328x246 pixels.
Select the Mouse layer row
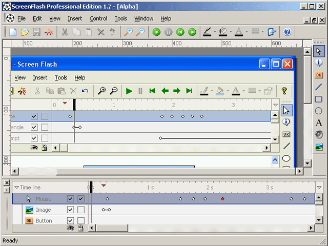click(x=163, y=199)
